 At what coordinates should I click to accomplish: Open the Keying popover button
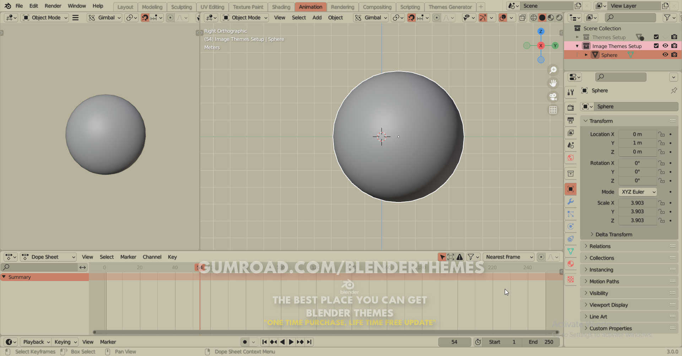click(65, 342)
